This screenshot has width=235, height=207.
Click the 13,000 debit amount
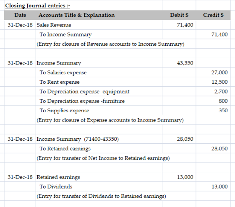tap(185, 177)
